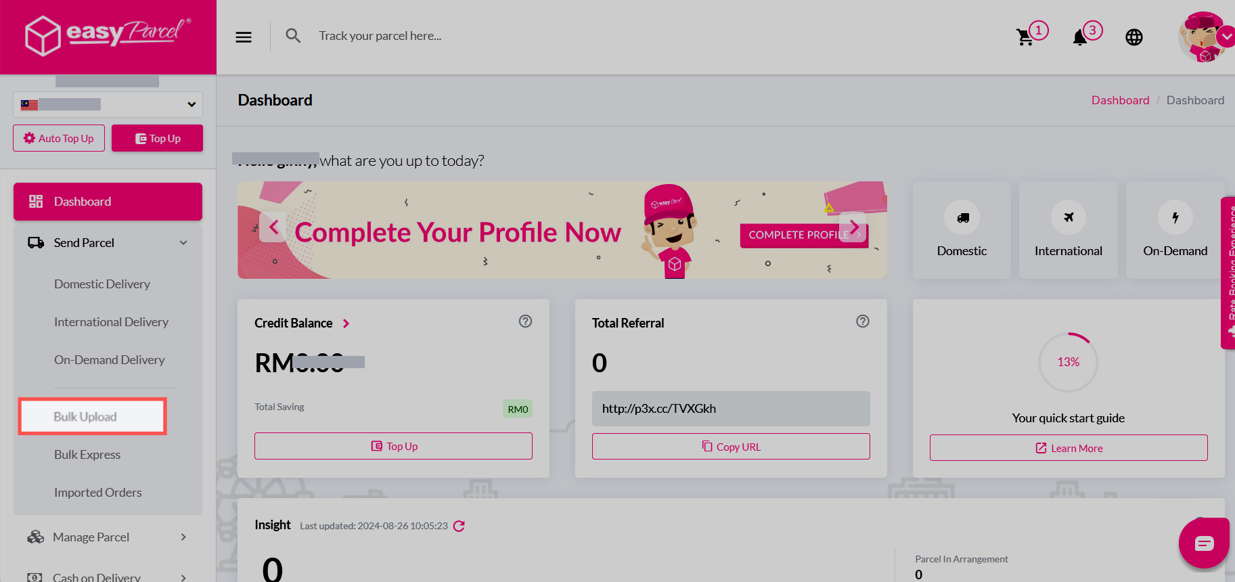Go to next banner slide
The image size is (1235, 582).
coord(854,227)
